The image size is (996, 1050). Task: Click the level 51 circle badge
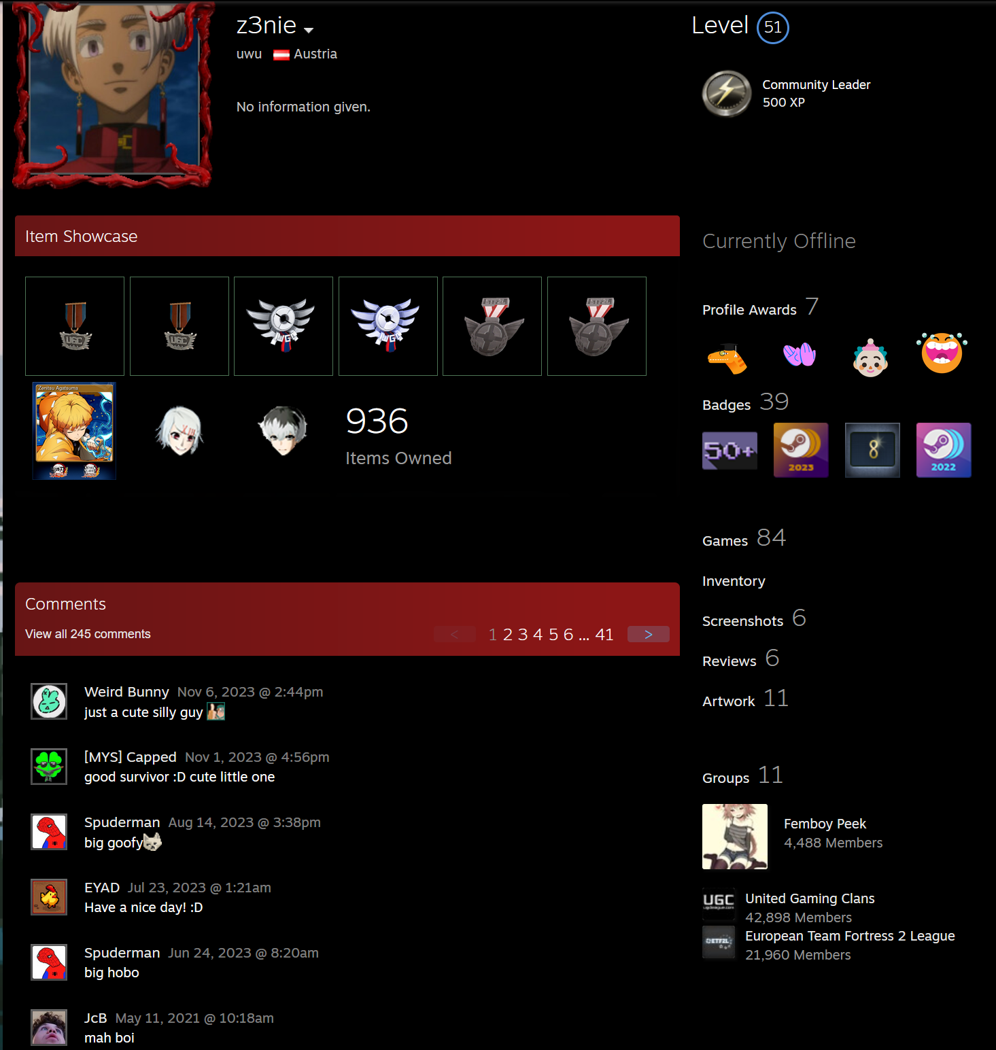[x=773, y=27]
